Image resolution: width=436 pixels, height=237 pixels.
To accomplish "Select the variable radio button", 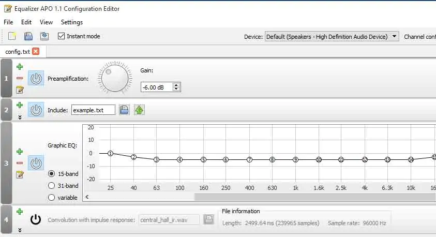I will 51,198.
